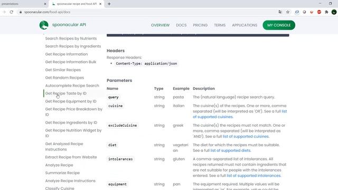Click the address bar URL
338x190 pixels.
[x=47, y=12]
